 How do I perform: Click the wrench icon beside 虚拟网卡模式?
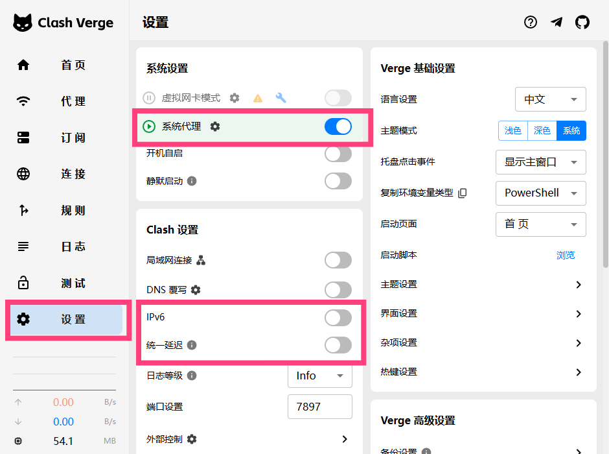point(281,98)
